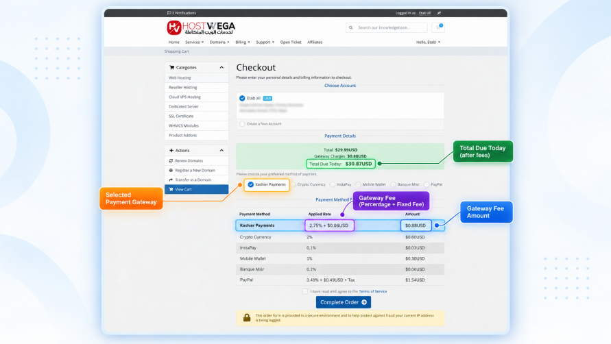The height and width of the screenshot is (344, 611).
Task: Open the Terms of Service link
Action: click(373, 291)
